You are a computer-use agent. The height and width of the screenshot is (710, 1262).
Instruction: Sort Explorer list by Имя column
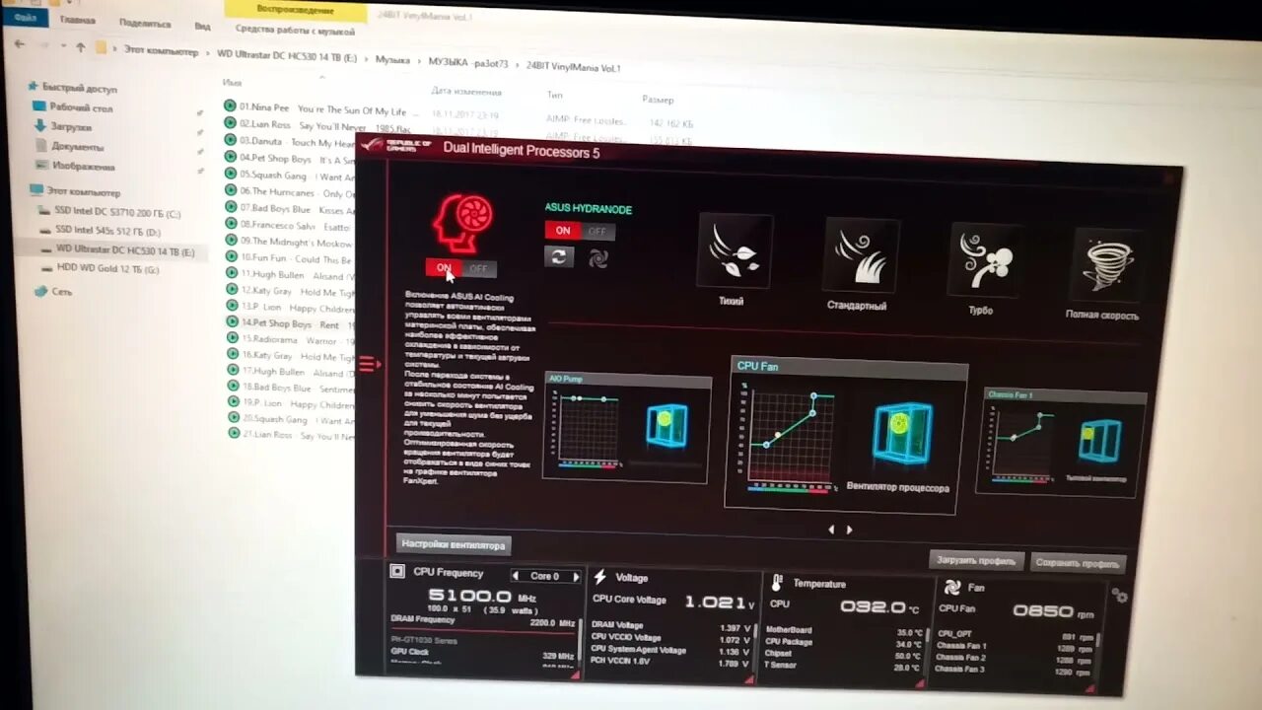pos(233,83)
